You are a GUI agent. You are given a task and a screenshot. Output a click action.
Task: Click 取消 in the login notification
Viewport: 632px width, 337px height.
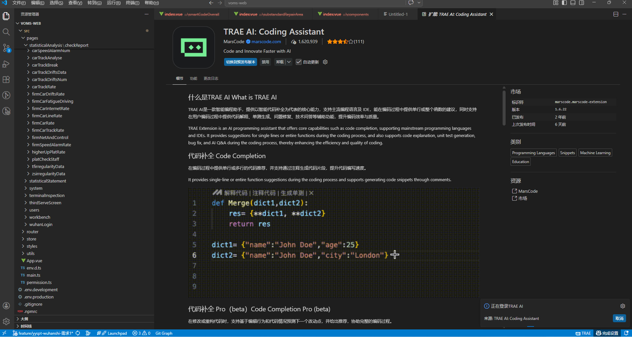pyautogui.click(x=619, y=318)
